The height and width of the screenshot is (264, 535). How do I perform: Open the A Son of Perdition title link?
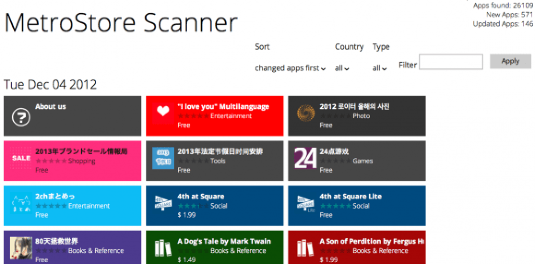tap(370, 241)
